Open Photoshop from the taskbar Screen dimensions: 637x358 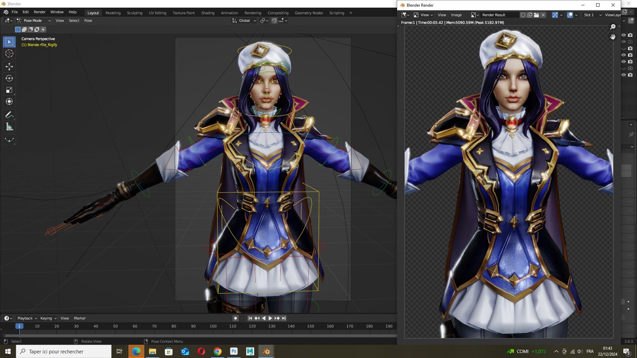234,351
